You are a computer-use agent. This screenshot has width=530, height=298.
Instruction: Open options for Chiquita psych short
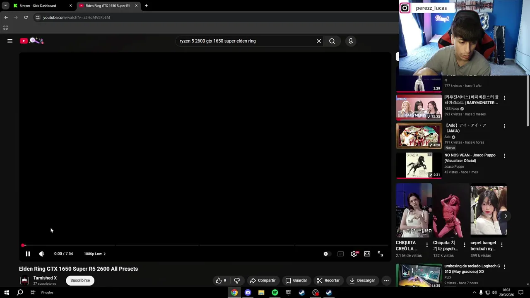(464, 245)
